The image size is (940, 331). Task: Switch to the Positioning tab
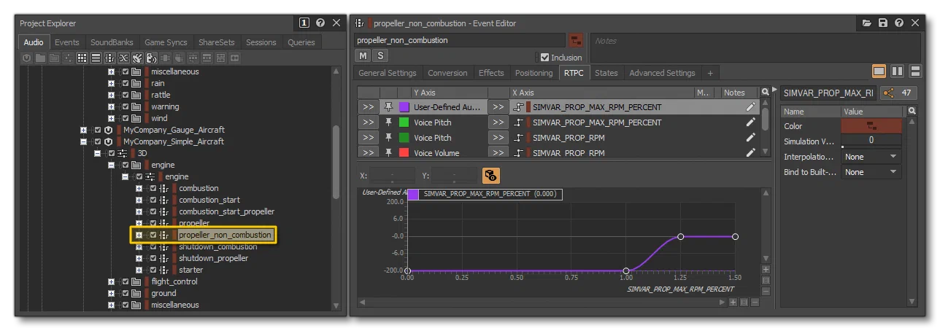tap(533, 73)
